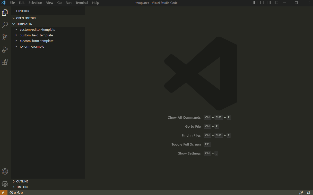The image size is (313, 195).
Task: Open the Extensions view
Action: coord(5,62)
